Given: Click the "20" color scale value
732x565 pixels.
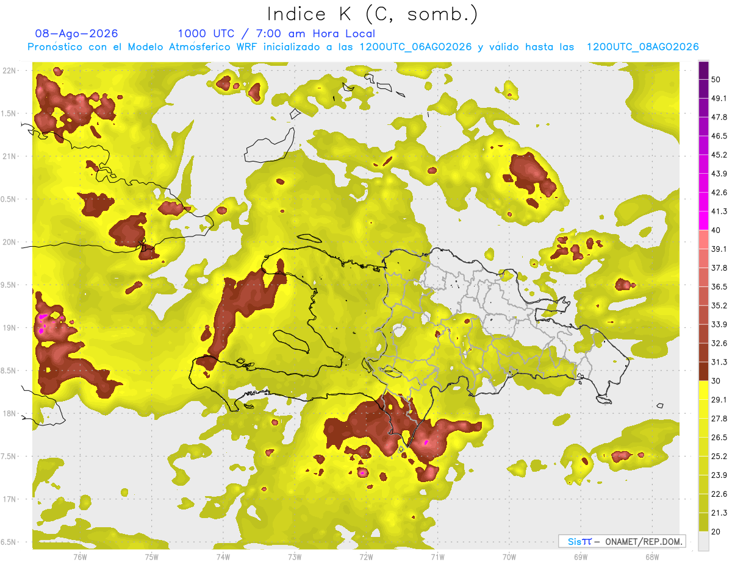Looking at the screenshot, I should 716,532.
